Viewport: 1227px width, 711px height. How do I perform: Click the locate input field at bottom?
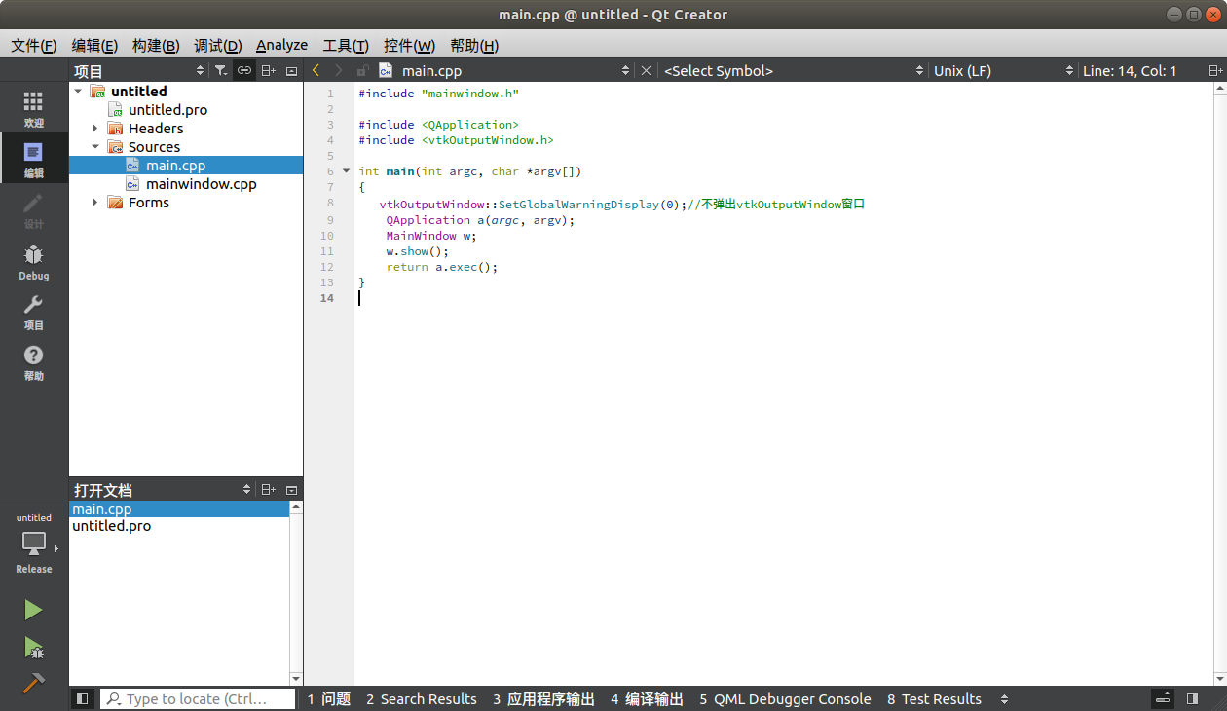(x=195, y=698)
